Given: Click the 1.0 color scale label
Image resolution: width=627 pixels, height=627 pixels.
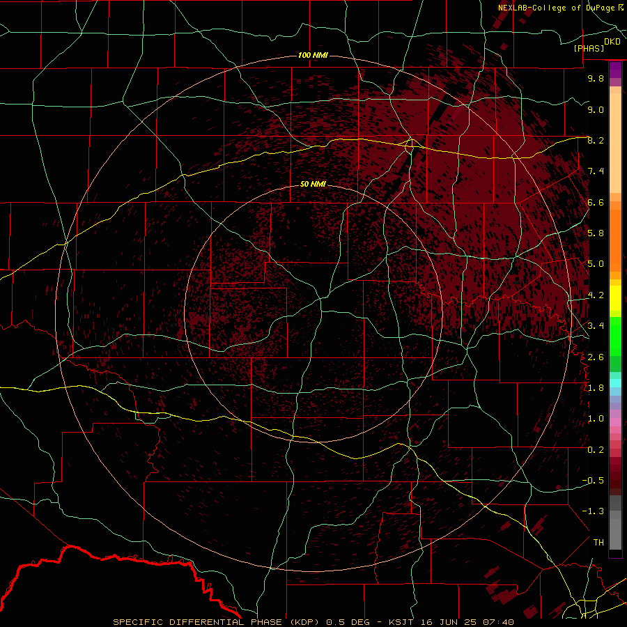Looking at the screenshot, I should point(596,419).
